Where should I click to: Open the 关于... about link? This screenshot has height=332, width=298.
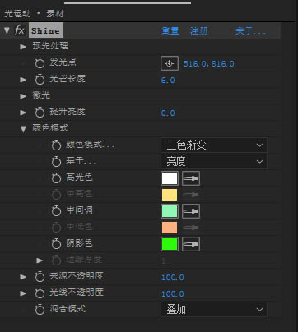pyautogui.click(x=250, y=31)
